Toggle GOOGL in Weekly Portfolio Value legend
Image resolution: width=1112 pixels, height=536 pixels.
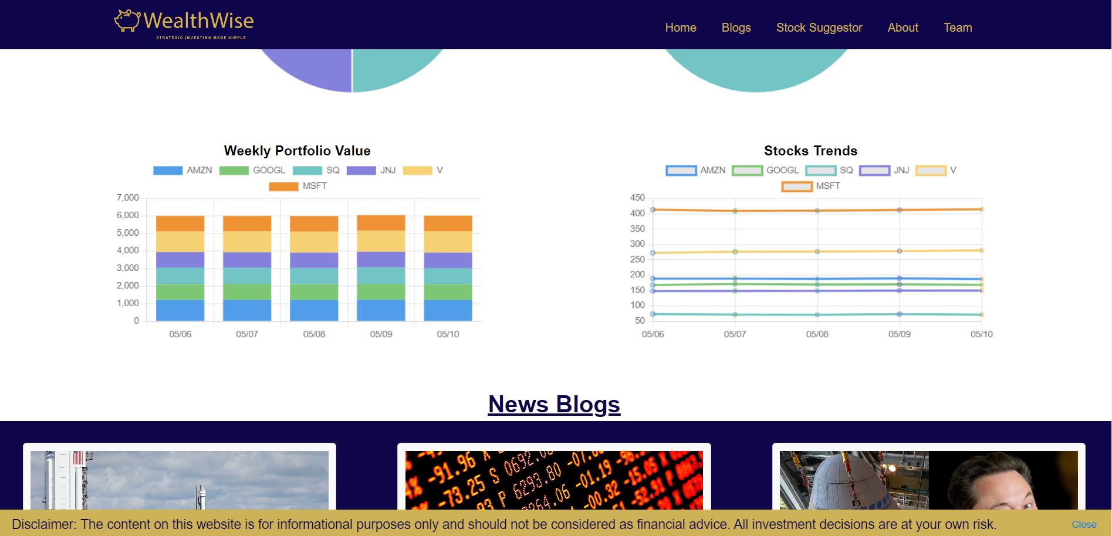252,170
